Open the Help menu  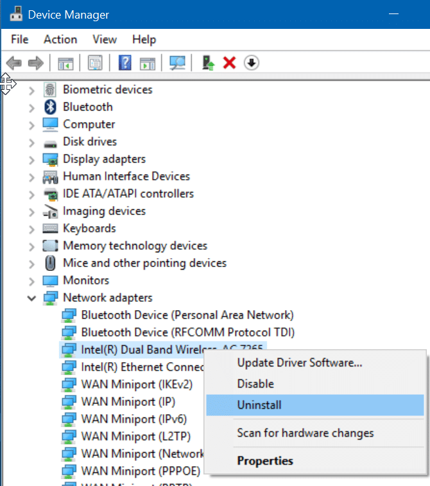click(144, 40)
